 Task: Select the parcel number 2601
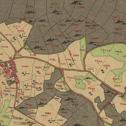pyautogui.click(x=48, y=74)
